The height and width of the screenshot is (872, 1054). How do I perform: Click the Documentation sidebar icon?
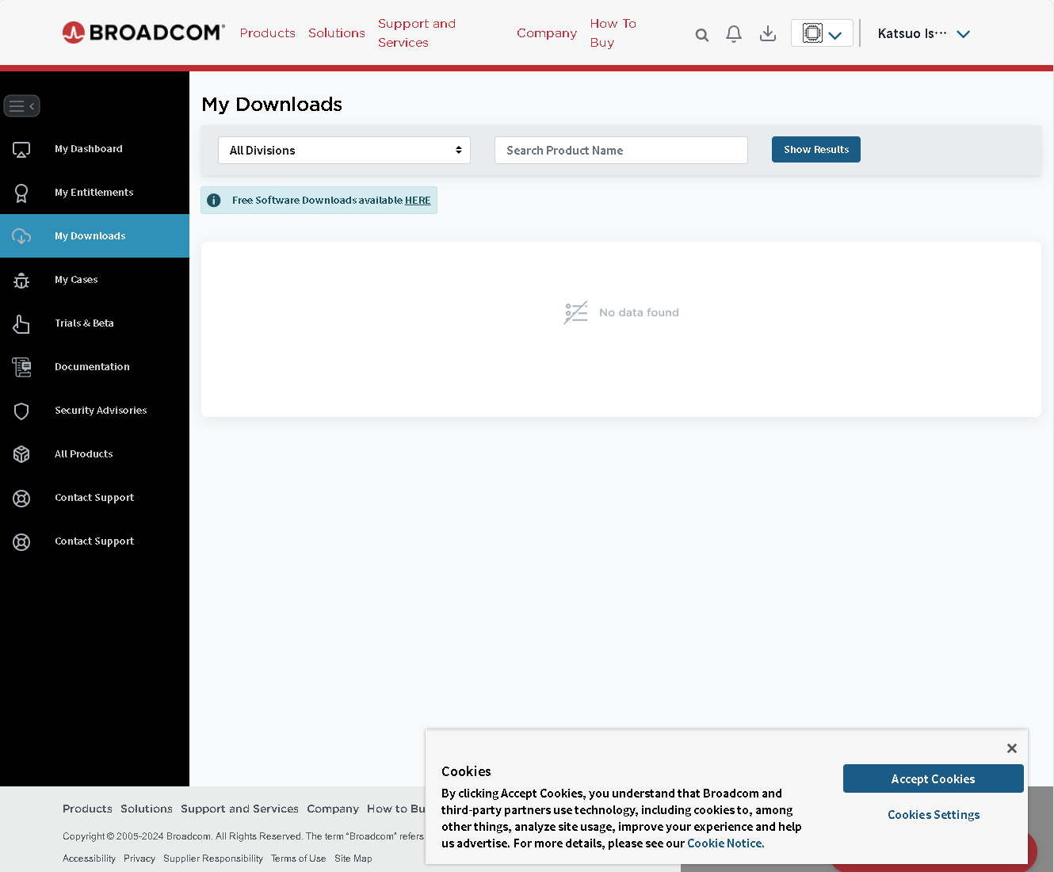click(x=21, y=367)
